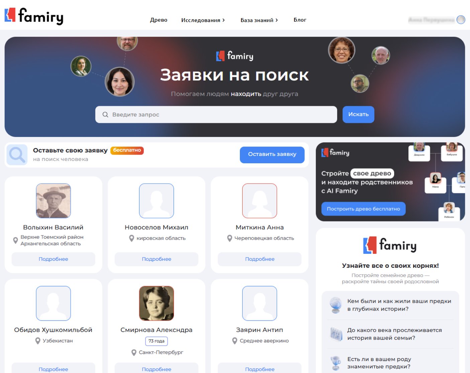The height and width of the screenshot is (373, 470).
Task: Open Подробнее for Миткина Анна
Action: coord(260,259)
